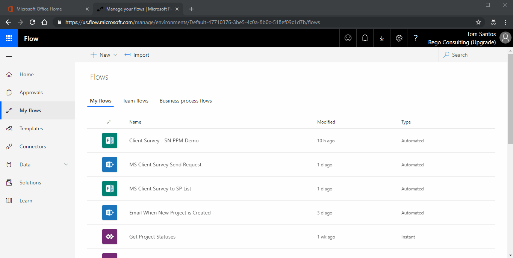
Task: Click the download arrow icon in header
Action: pos(382,38)
